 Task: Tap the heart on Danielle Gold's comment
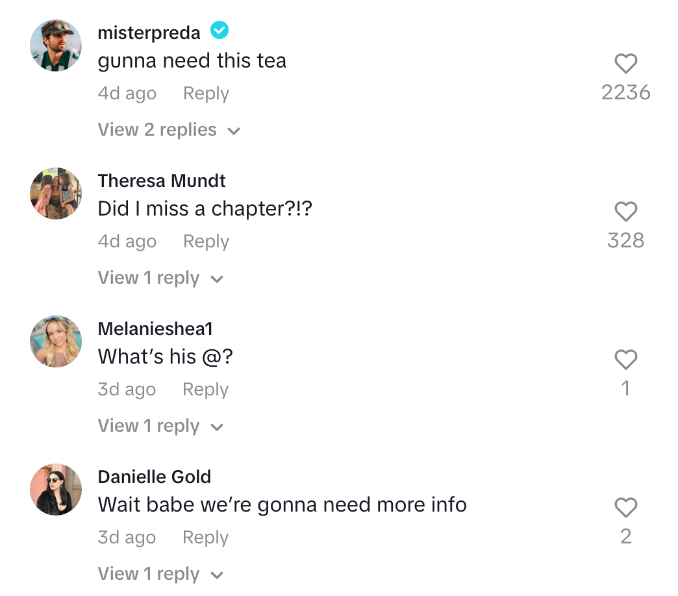[625, 508]
